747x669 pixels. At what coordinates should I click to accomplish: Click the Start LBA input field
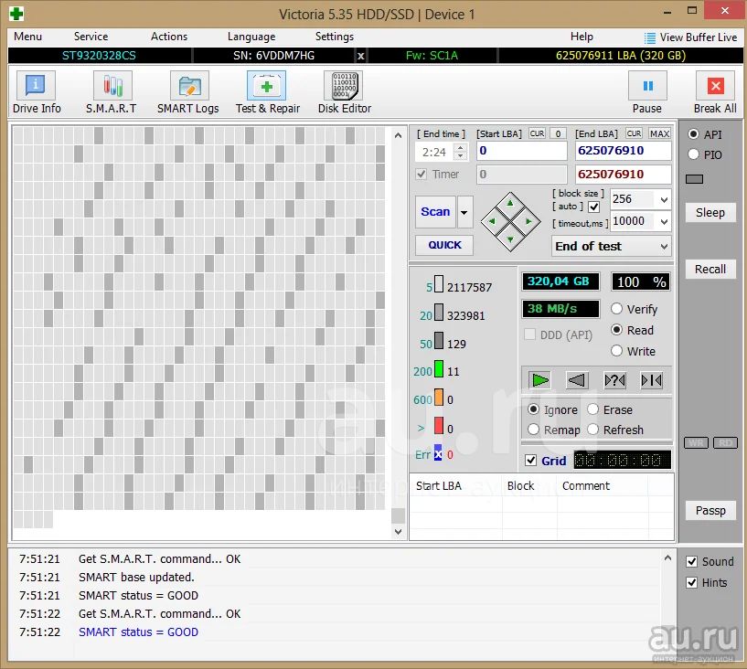pos(522,151)
